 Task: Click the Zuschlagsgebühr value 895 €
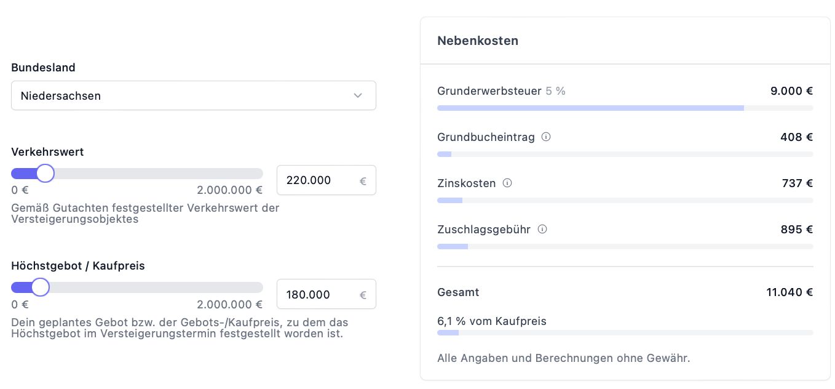point(796,229)
